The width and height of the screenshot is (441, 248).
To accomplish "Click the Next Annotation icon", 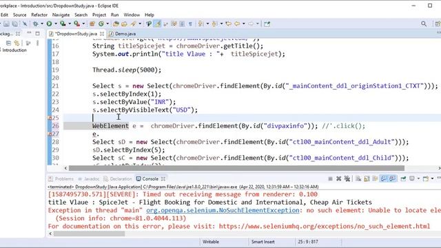I will click(x=201, y=24).
